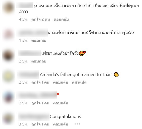View ถูกใจ 1 คน on the Amanda's father comment
This screenshot has width=142, height=129.
pos(40,82)
